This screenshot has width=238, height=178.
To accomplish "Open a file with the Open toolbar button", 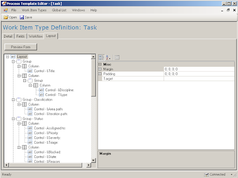I will (x=10, y=17).
